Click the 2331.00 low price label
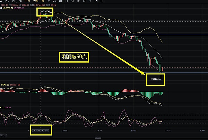The height and width of the screenshot is (140, 208). coord(155,79)
